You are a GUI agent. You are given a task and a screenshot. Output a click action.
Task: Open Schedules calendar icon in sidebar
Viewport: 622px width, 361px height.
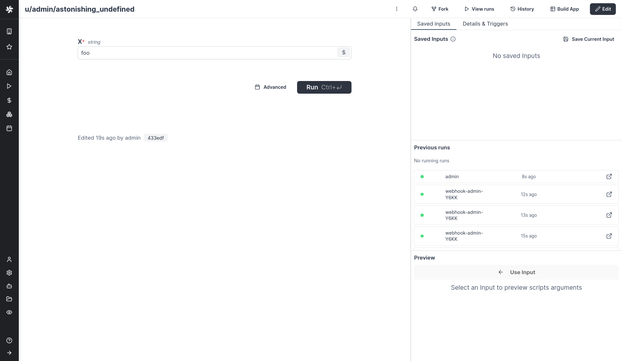click(9, 128)
